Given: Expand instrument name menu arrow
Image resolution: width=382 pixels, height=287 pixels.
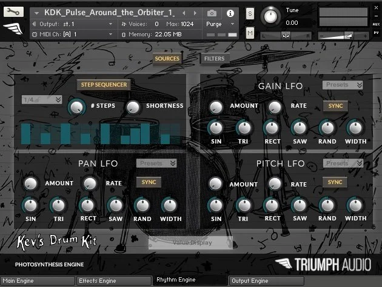Looking at the screenshot, I should 36,13.
